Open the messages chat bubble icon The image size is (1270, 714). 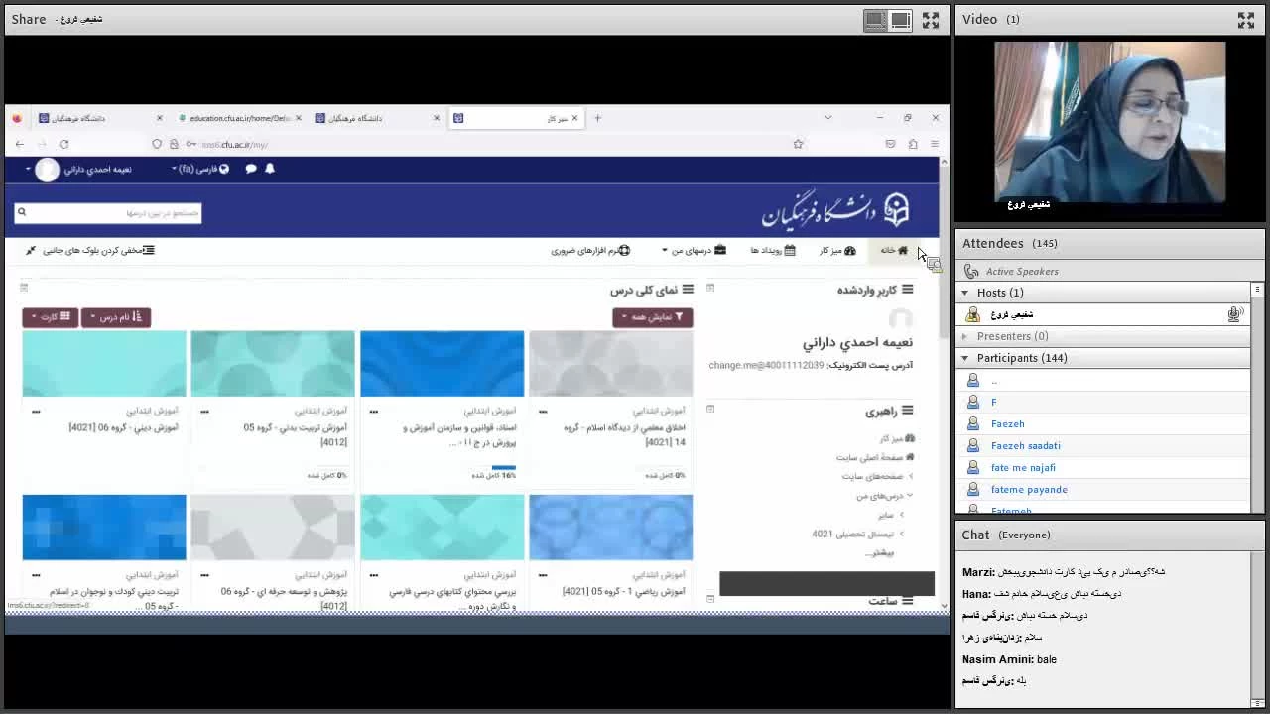(x=250, y=169)
